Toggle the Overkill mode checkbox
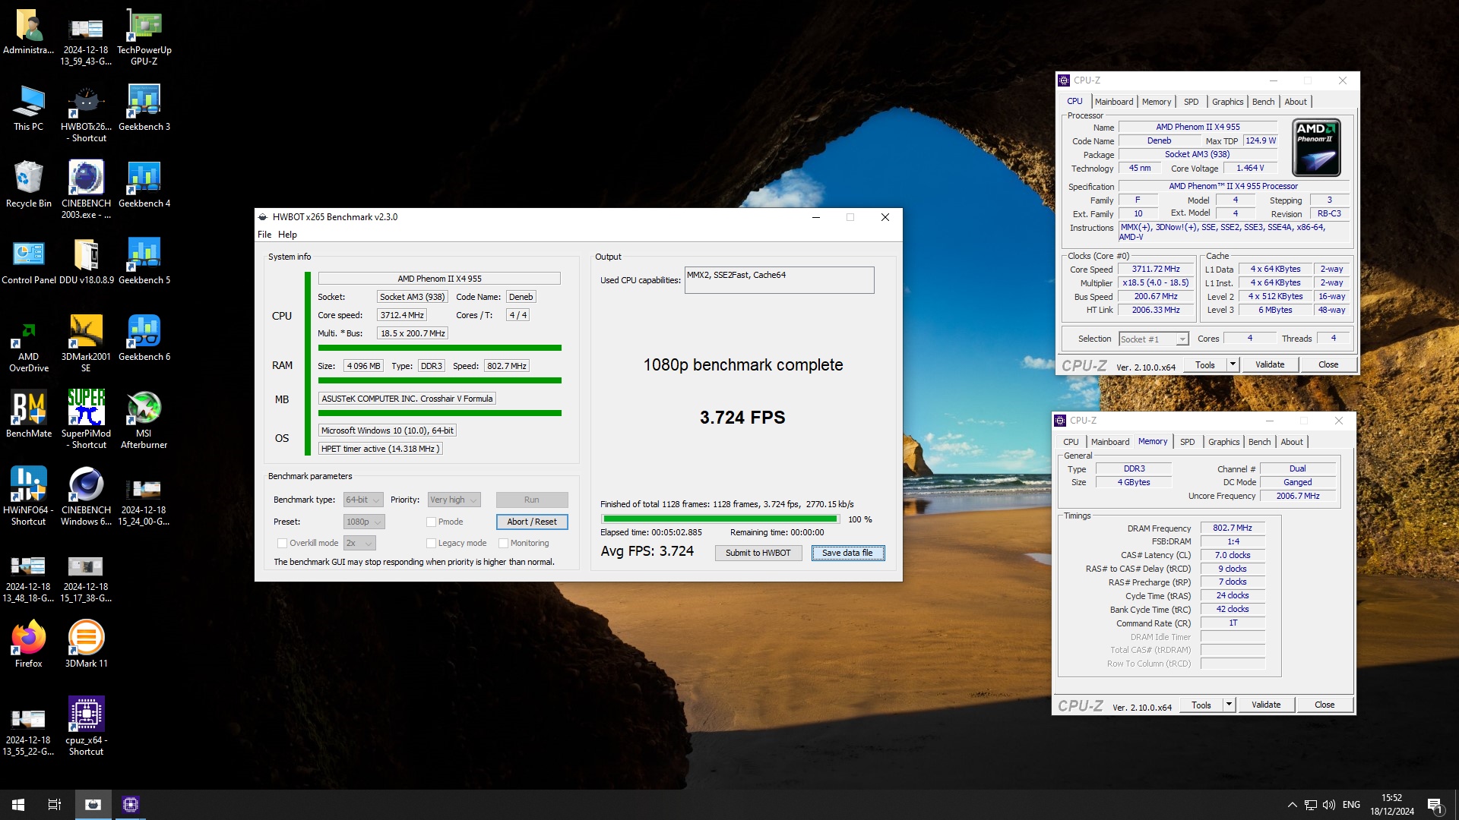1459x820 pixels. [x=282, y=543]
